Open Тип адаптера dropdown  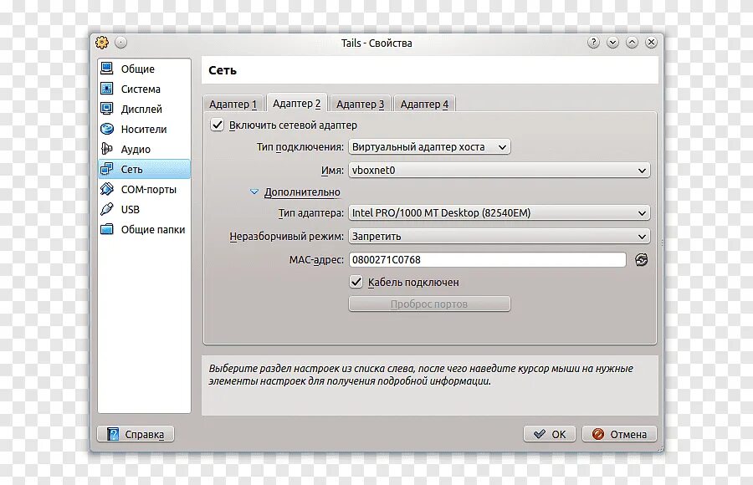[x=499, y=212]
